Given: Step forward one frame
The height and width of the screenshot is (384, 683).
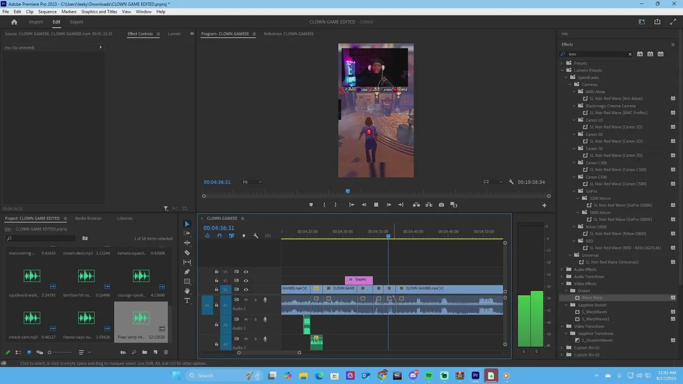Looking at the screenshot, I should [x=388, y=205].
